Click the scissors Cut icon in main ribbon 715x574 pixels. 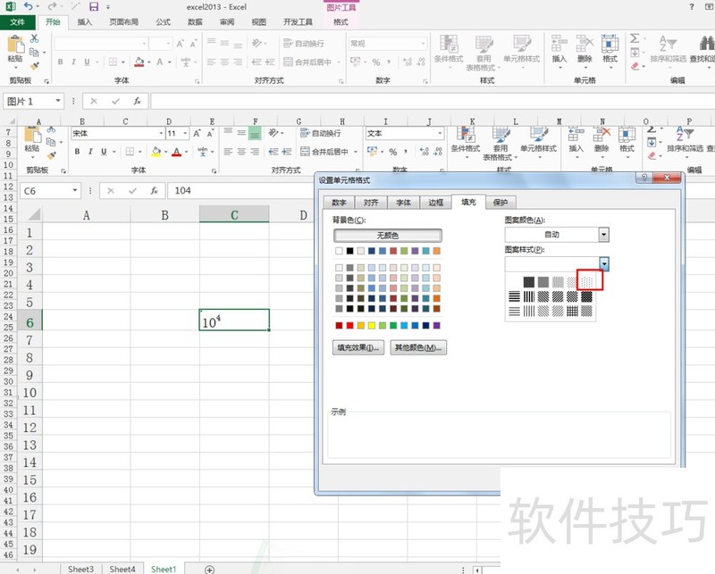click(x=34, y=38)
